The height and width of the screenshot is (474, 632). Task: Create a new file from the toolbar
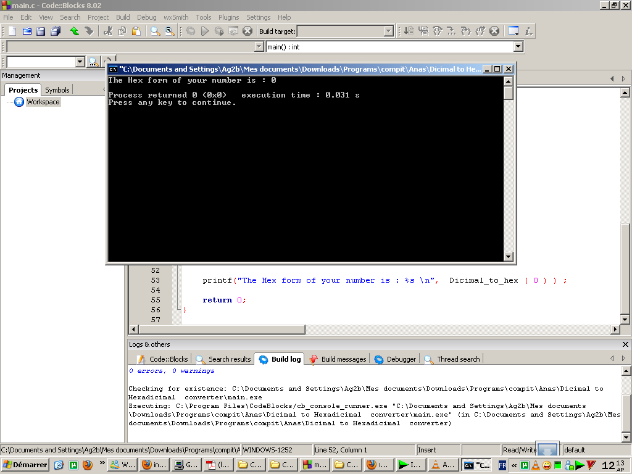(x=12, y=31)
